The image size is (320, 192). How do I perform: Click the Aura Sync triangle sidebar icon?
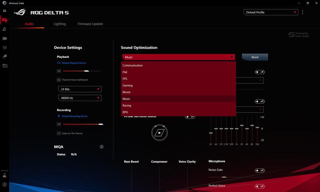point(5,29)
